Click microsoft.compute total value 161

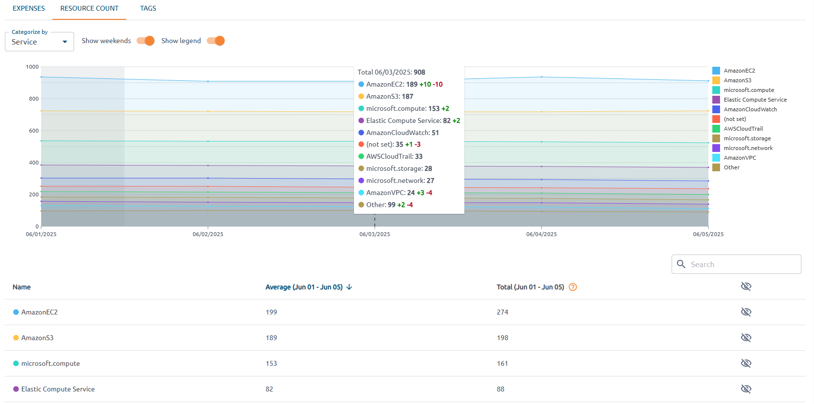coord(503,363)
